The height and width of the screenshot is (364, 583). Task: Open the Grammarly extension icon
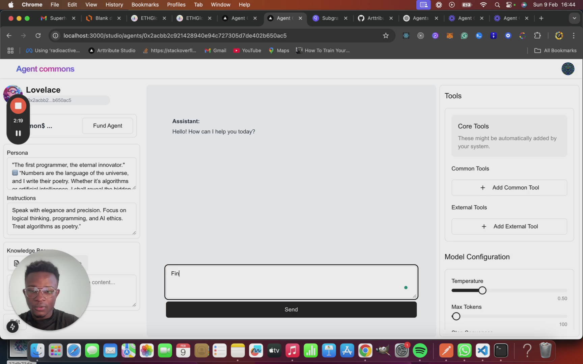click(x=464, y=36)
